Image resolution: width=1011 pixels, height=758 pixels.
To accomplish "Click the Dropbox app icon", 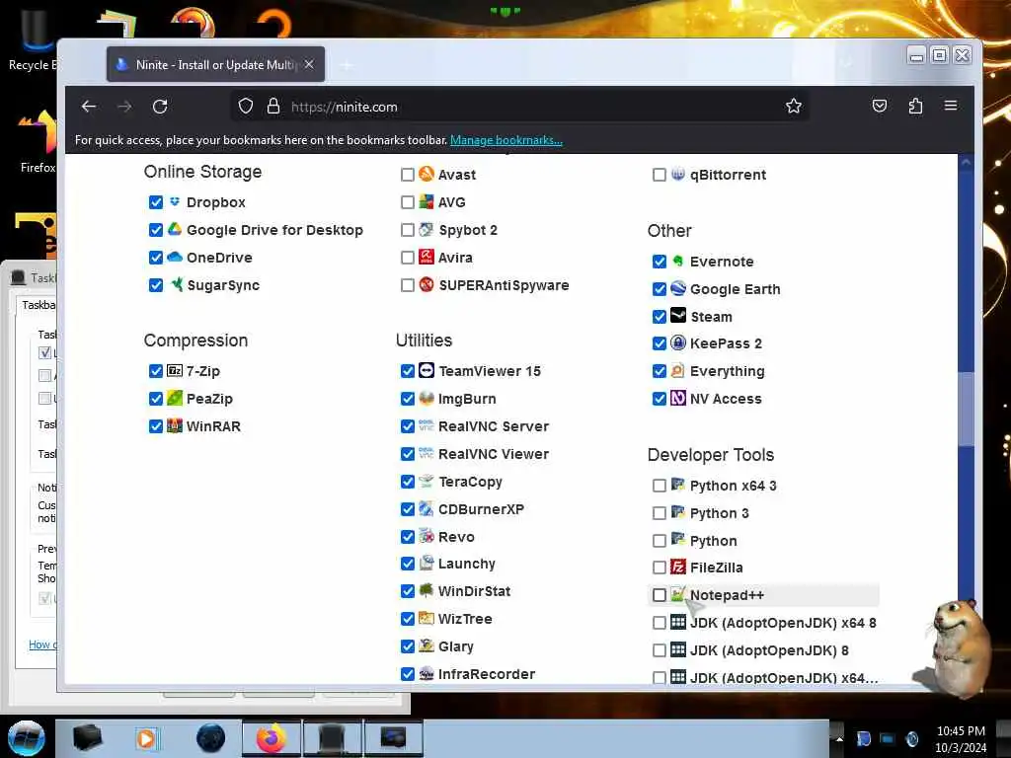I will coord(175,201).
